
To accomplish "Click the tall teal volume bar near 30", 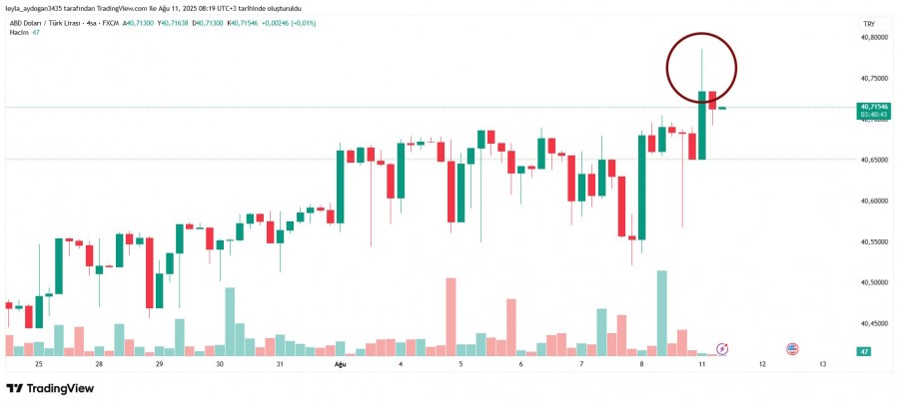I will [230, 322].
